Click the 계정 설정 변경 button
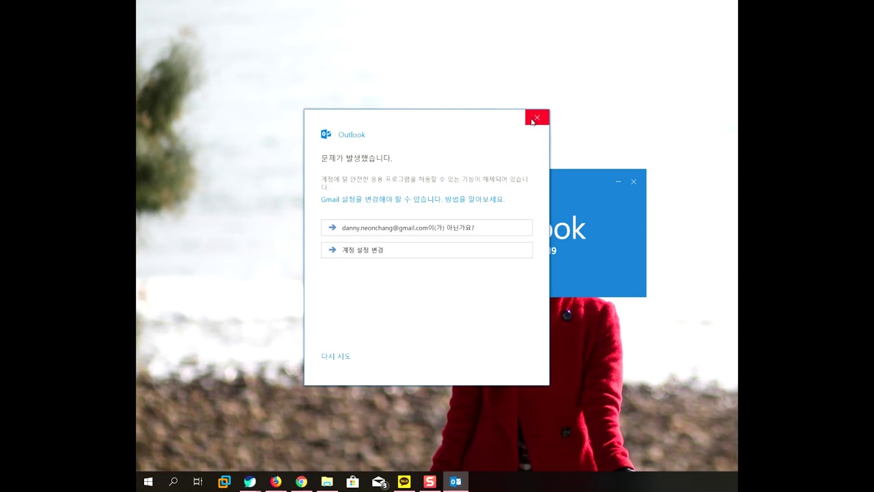The width and height of the screenshot is (874, 492). click(427, 250)
